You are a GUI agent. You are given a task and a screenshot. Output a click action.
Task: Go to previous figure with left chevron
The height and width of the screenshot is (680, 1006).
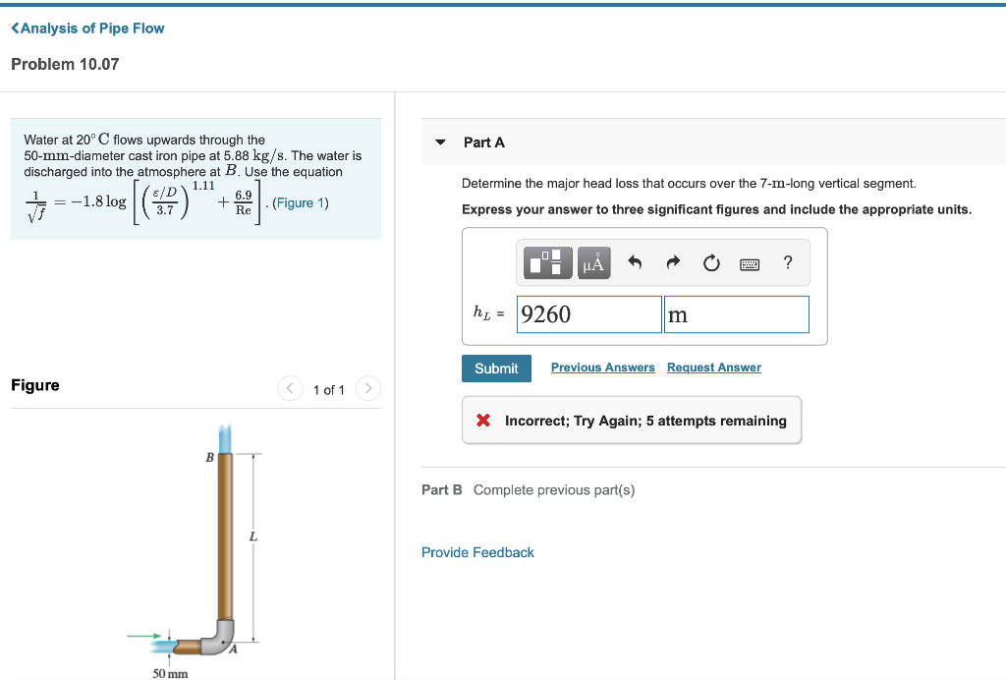290,388
